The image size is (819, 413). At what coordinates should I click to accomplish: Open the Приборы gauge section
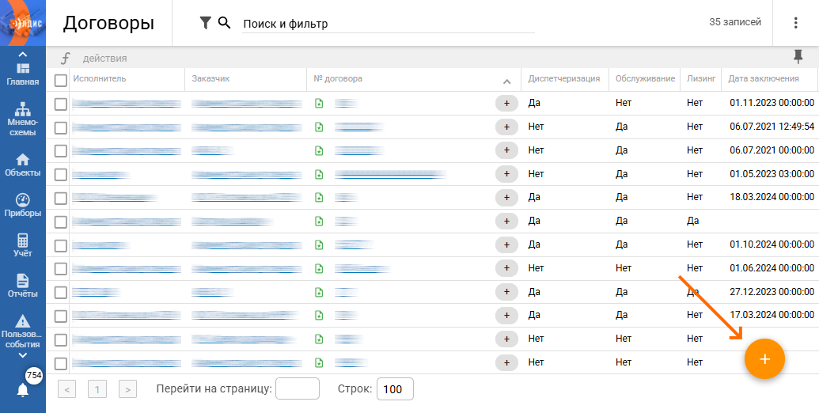click(22, 206)
